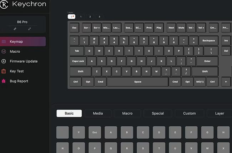The image size is (232, 153).
Task: Choose the Esc keycode in Basic palette
Action: (x=95, y=132)
